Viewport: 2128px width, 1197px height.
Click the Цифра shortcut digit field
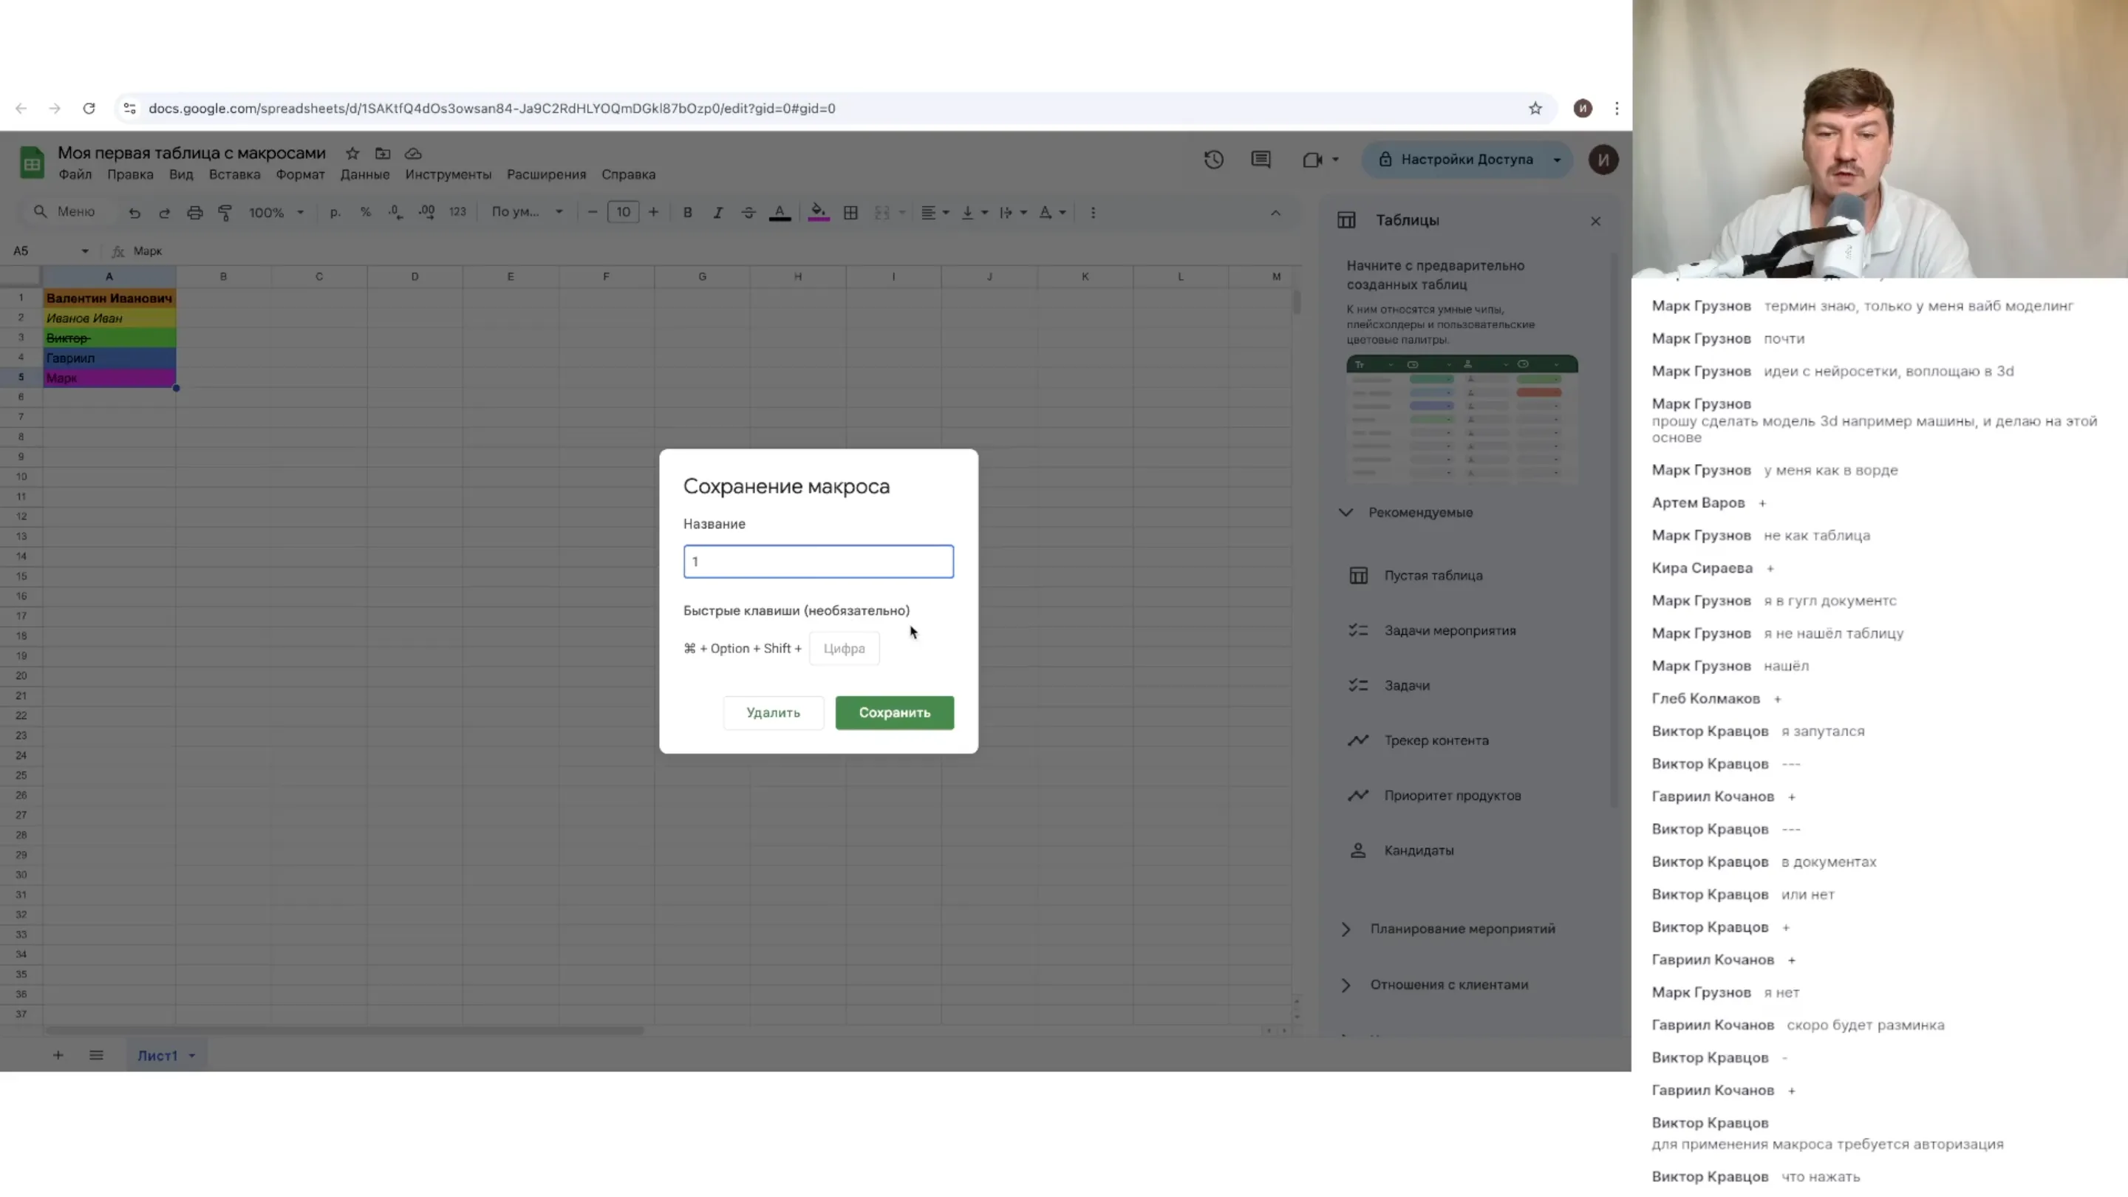point(843,649)
